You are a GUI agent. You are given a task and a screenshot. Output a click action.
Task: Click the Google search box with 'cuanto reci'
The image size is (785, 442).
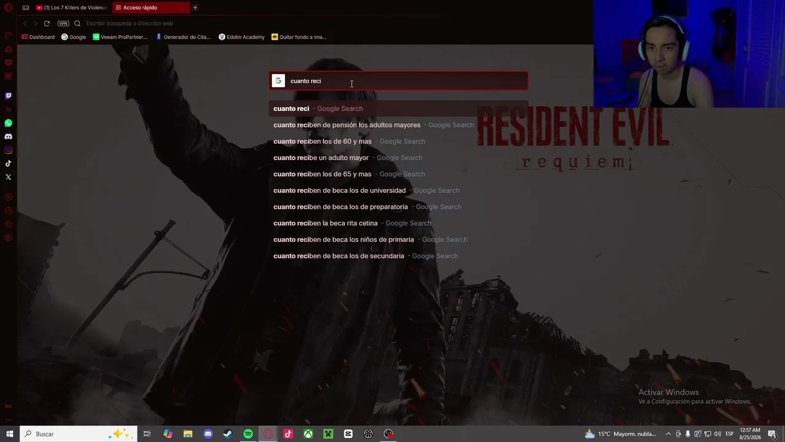pos(399,81)
